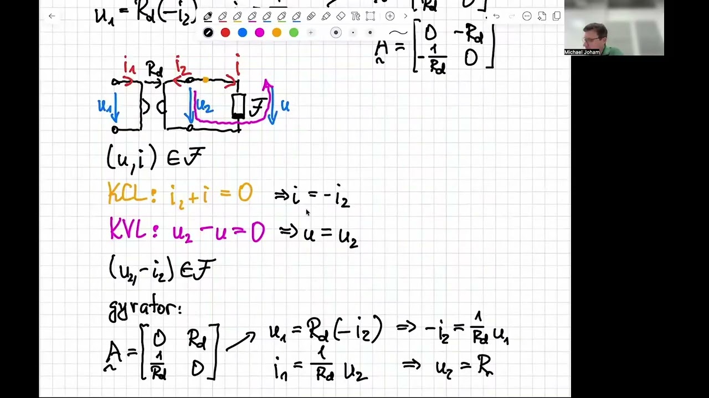This screenshot has width=709, height=398.
Task: Select the pen with green underline
Action: pos(281,17)
